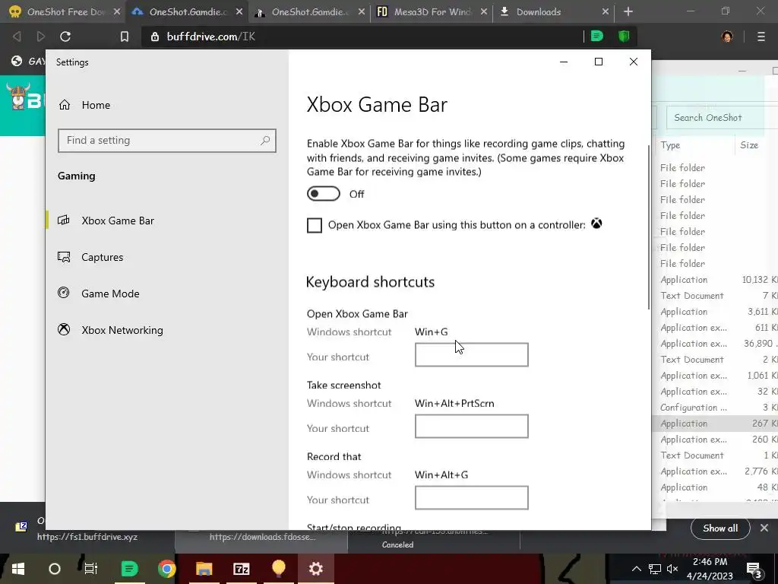778x584 pixels.
Task: Go forward in browser history
Action: 41,36
